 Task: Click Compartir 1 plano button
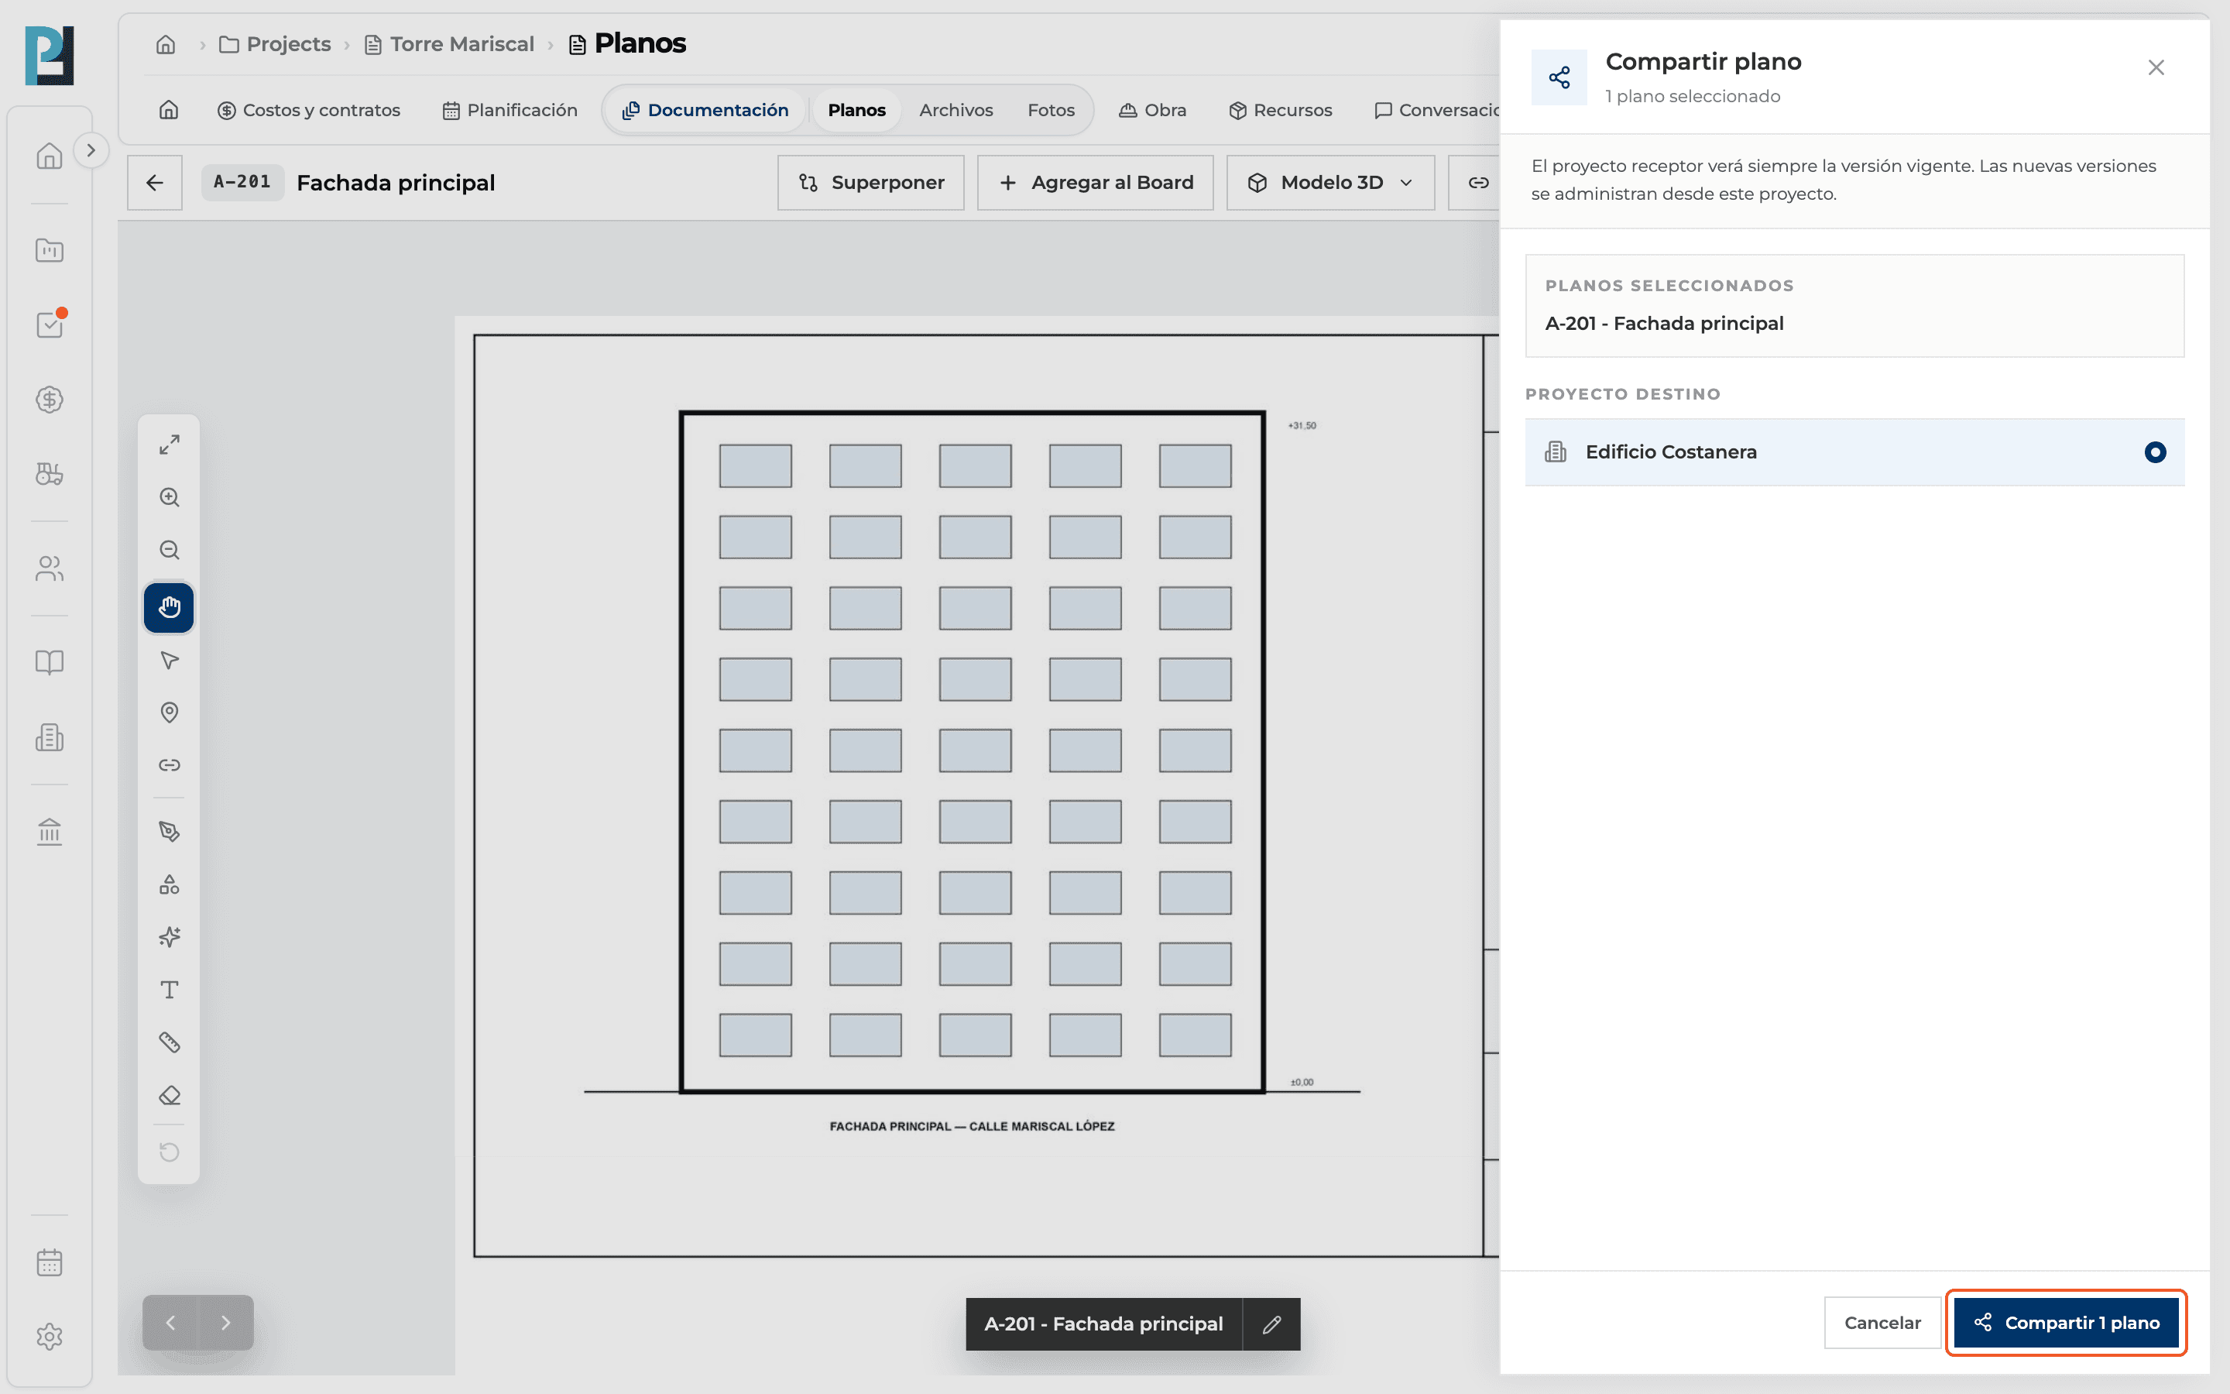(2067, 1323)
